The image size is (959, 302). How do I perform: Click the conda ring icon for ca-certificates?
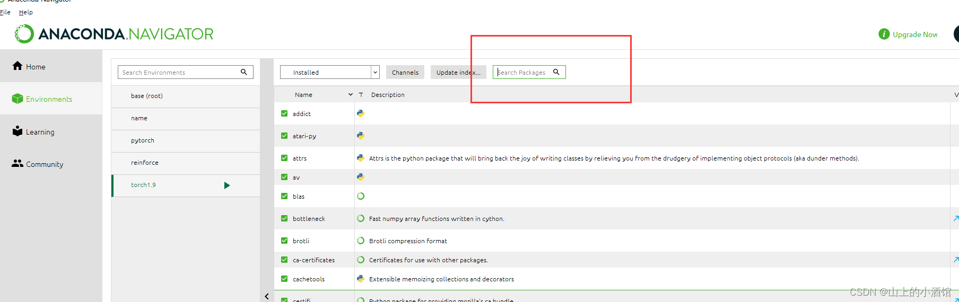(x=361, y=260)
